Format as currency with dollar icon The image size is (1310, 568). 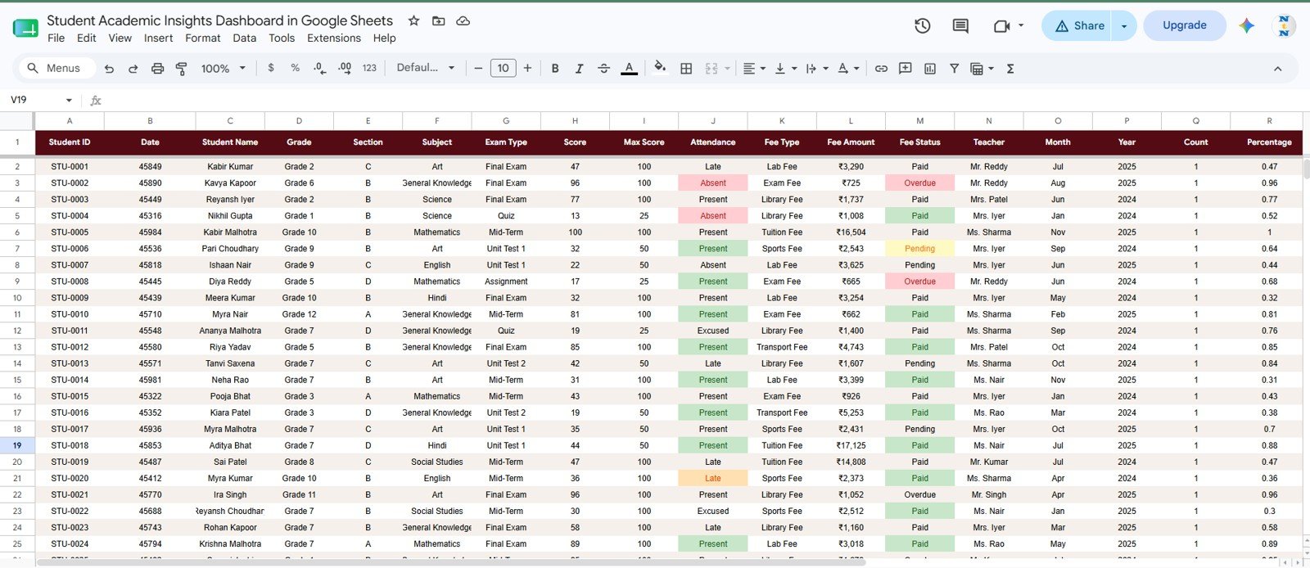coord(271,68)
